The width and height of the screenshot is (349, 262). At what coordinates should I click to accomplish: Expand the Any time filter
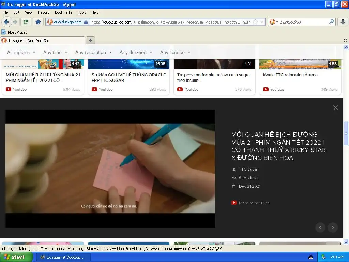(x=55, y=52)
